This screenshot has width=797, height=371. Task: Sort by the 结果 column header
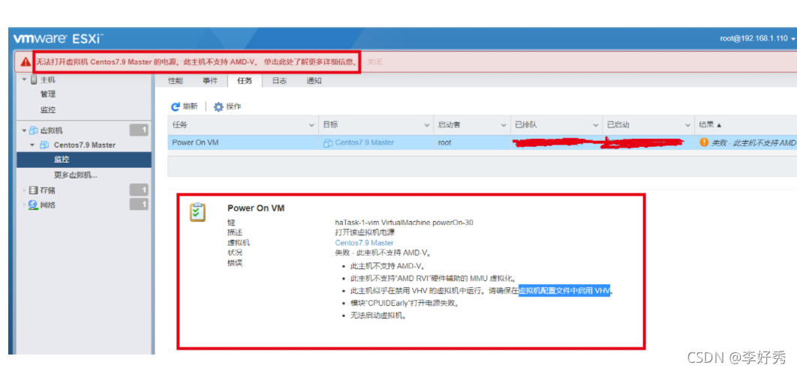coord(711,124)
